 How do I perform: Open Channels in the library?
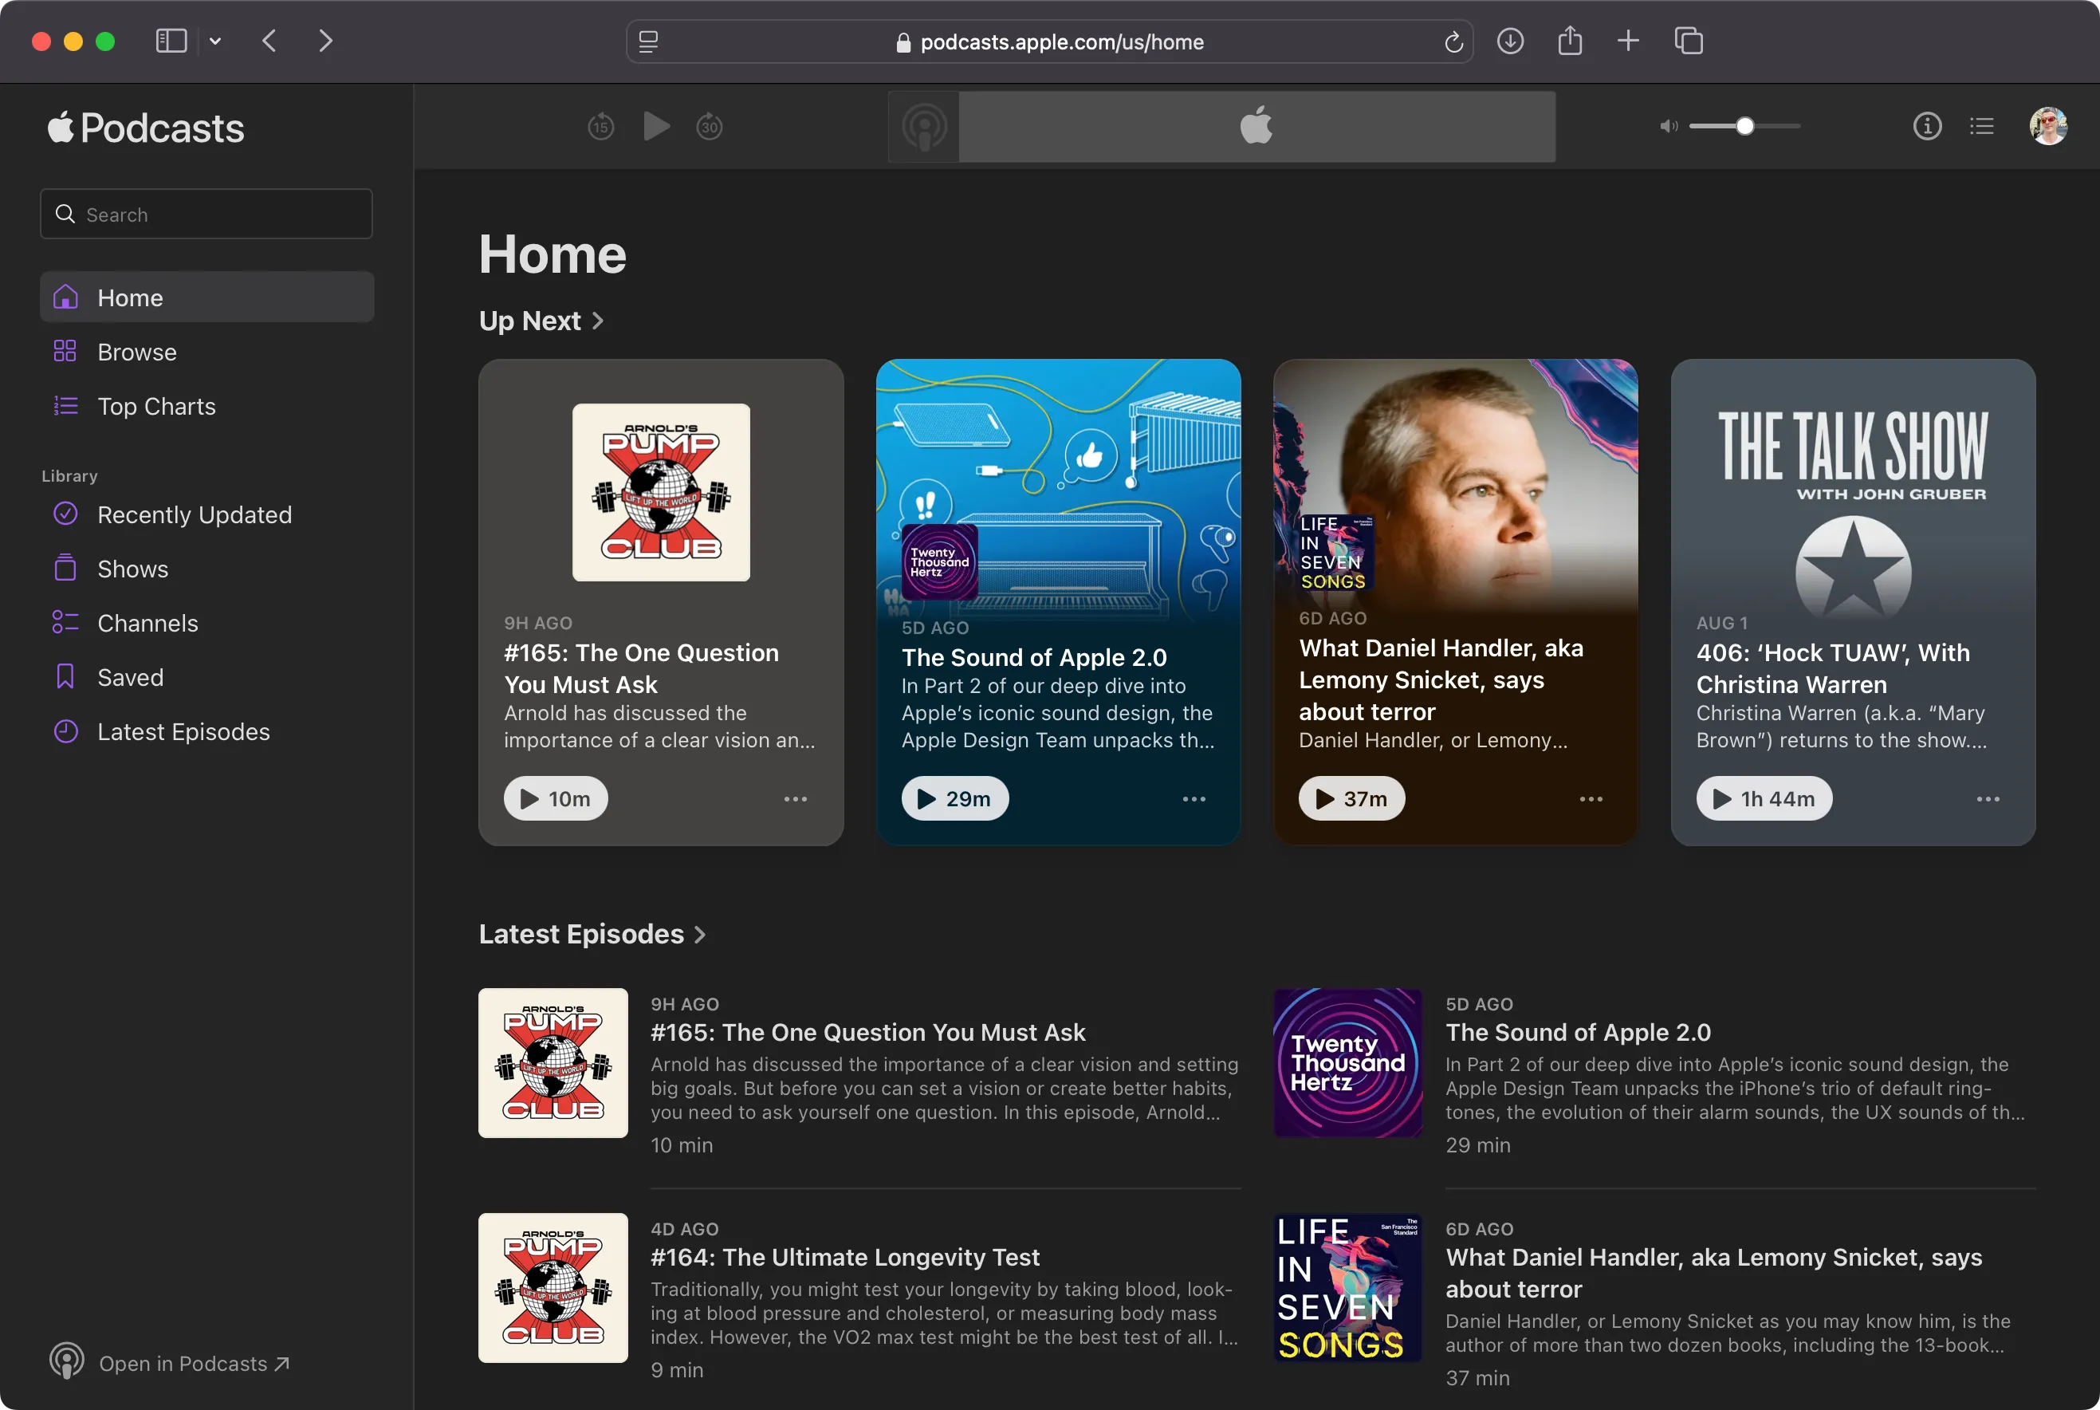pos(206,623)
